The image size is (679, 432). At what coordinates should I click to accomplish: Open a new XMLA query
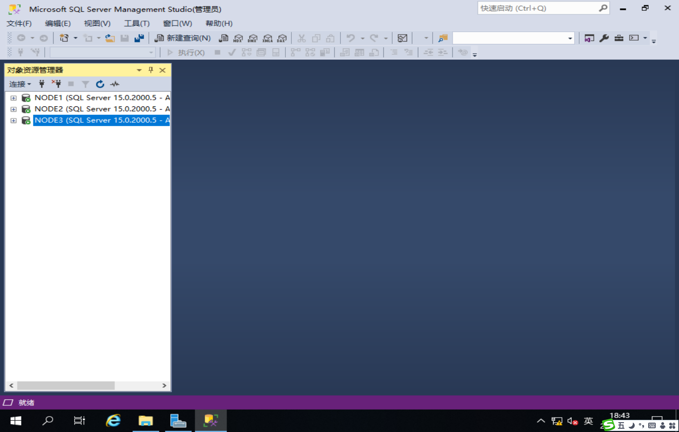click(267, 38)
